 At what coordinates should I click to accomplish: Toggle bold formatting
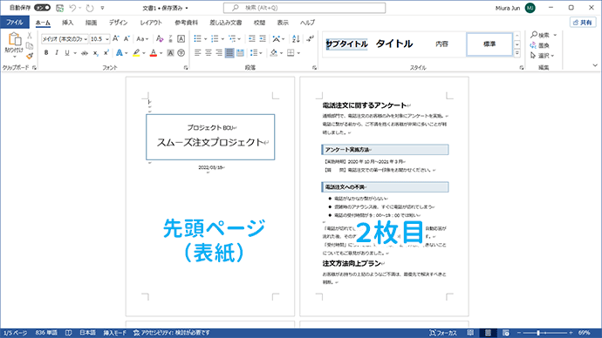tap(46, 53)
